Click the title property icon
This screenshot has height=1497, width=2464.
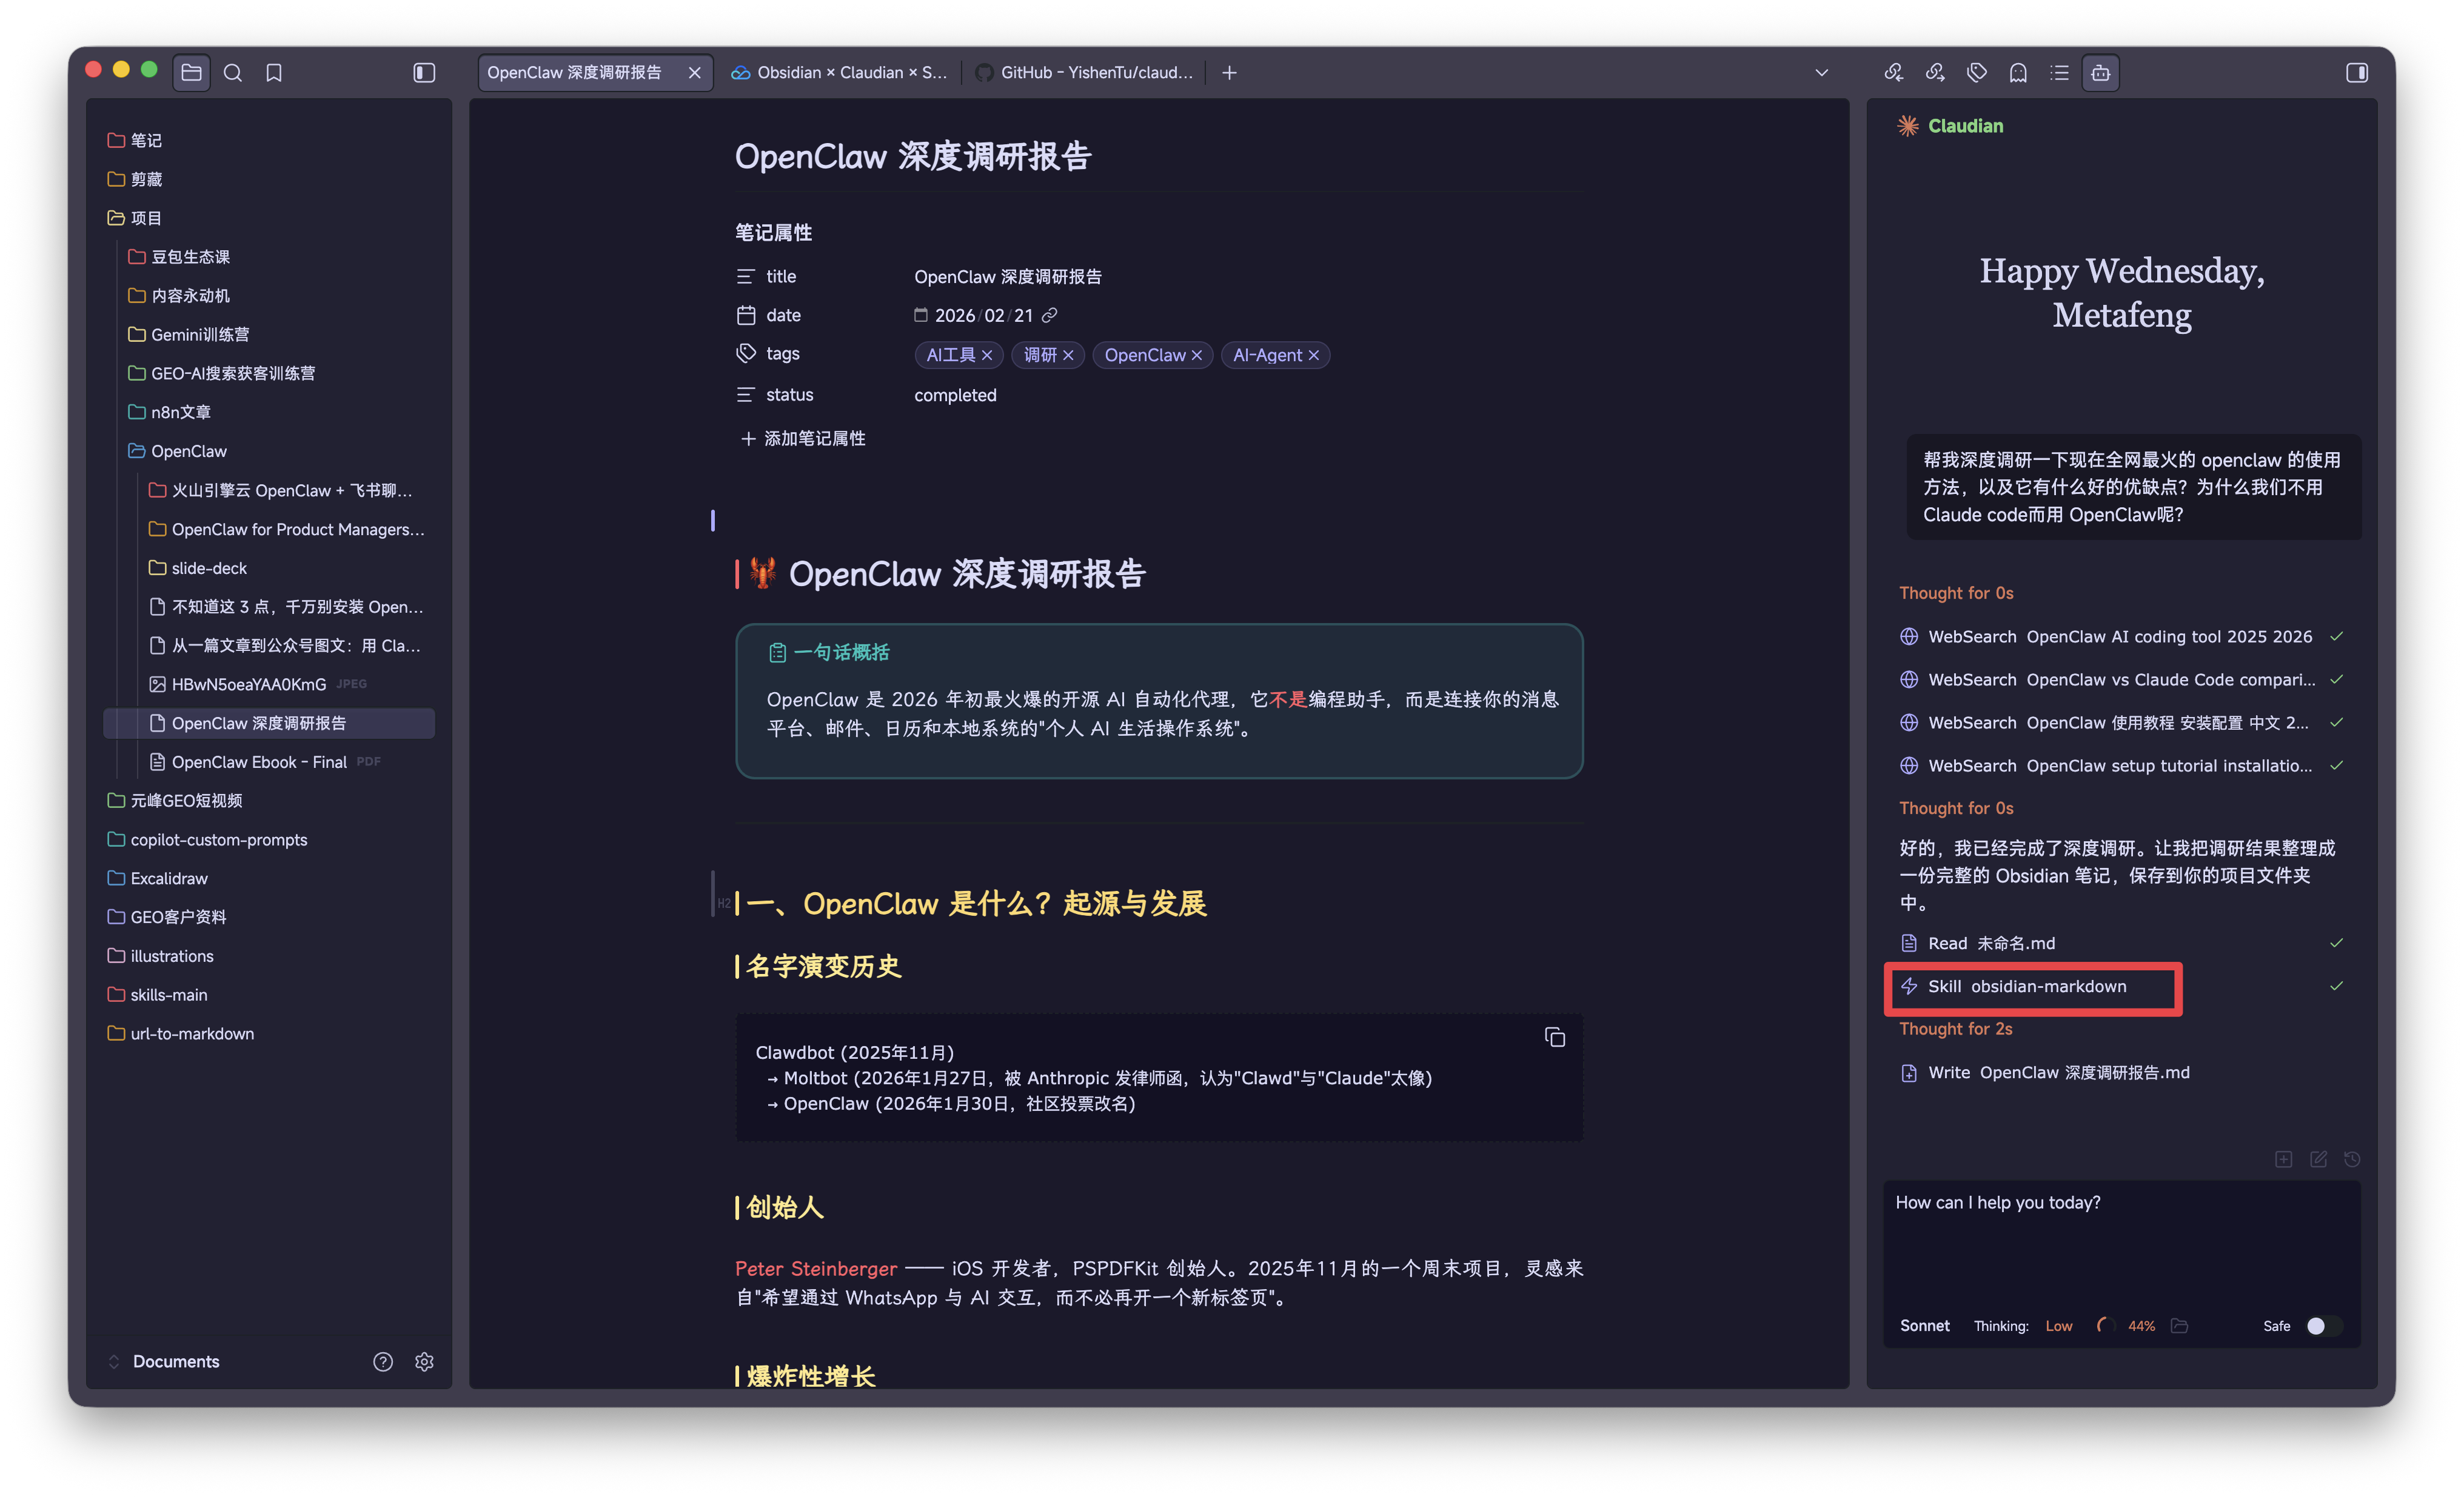point(746,276)
